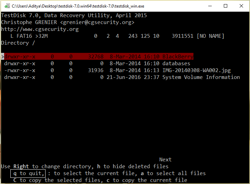Minimize the TestDisk console window
This screenshot has width=250, height=184.
210,6
